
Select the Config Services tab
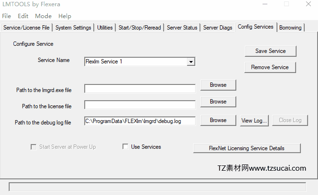point(255,27)
